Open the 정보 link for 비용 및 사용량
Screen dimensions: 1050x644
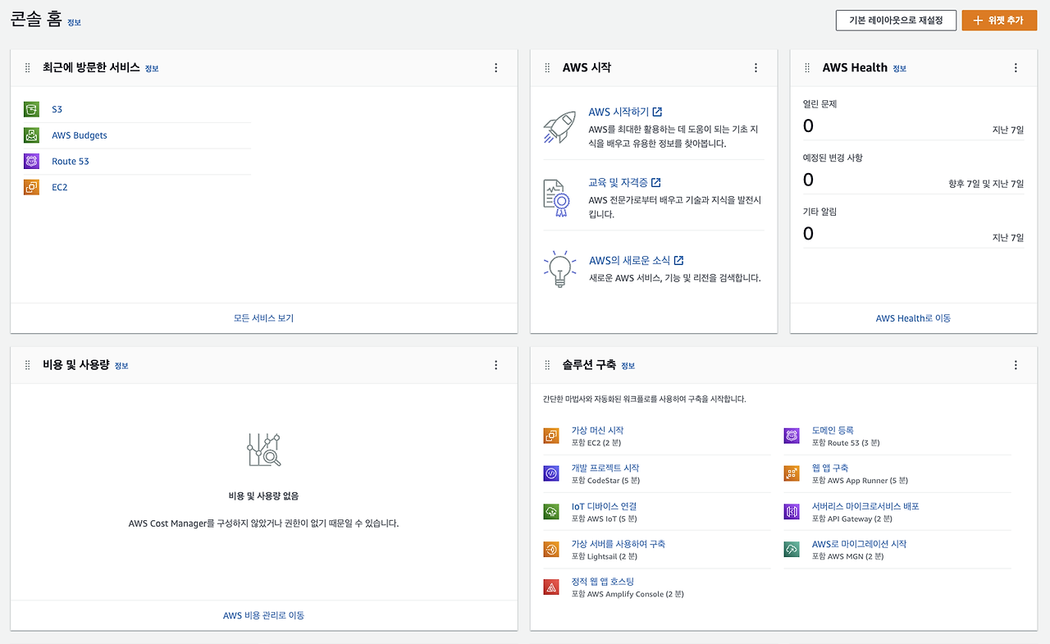pos(121,366)
